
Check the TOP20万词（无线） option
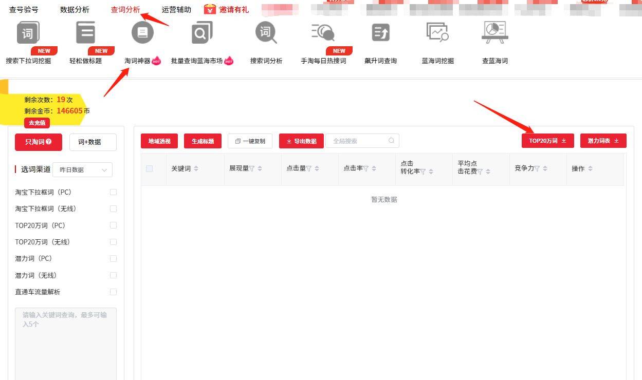tap(113, 242)
